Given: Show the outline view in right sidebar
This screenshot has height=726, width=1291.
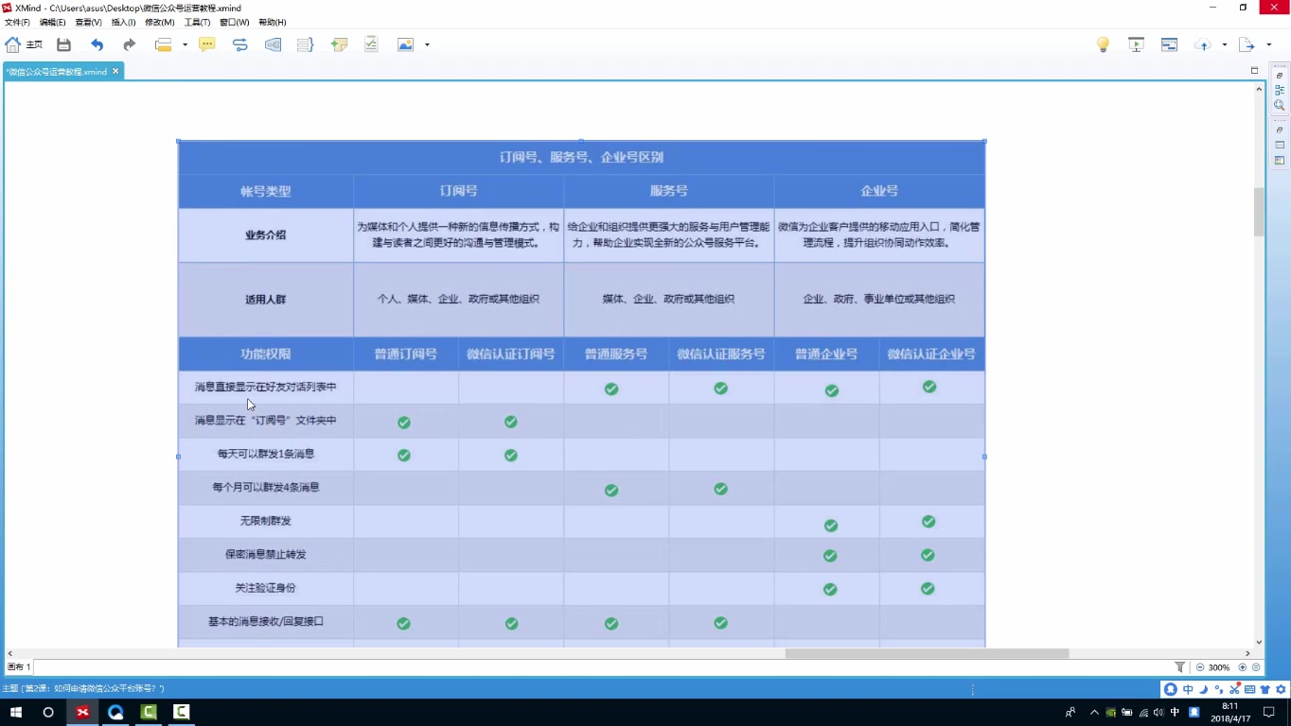Looking at the screenshot, I should click(x=1280, y=90).
